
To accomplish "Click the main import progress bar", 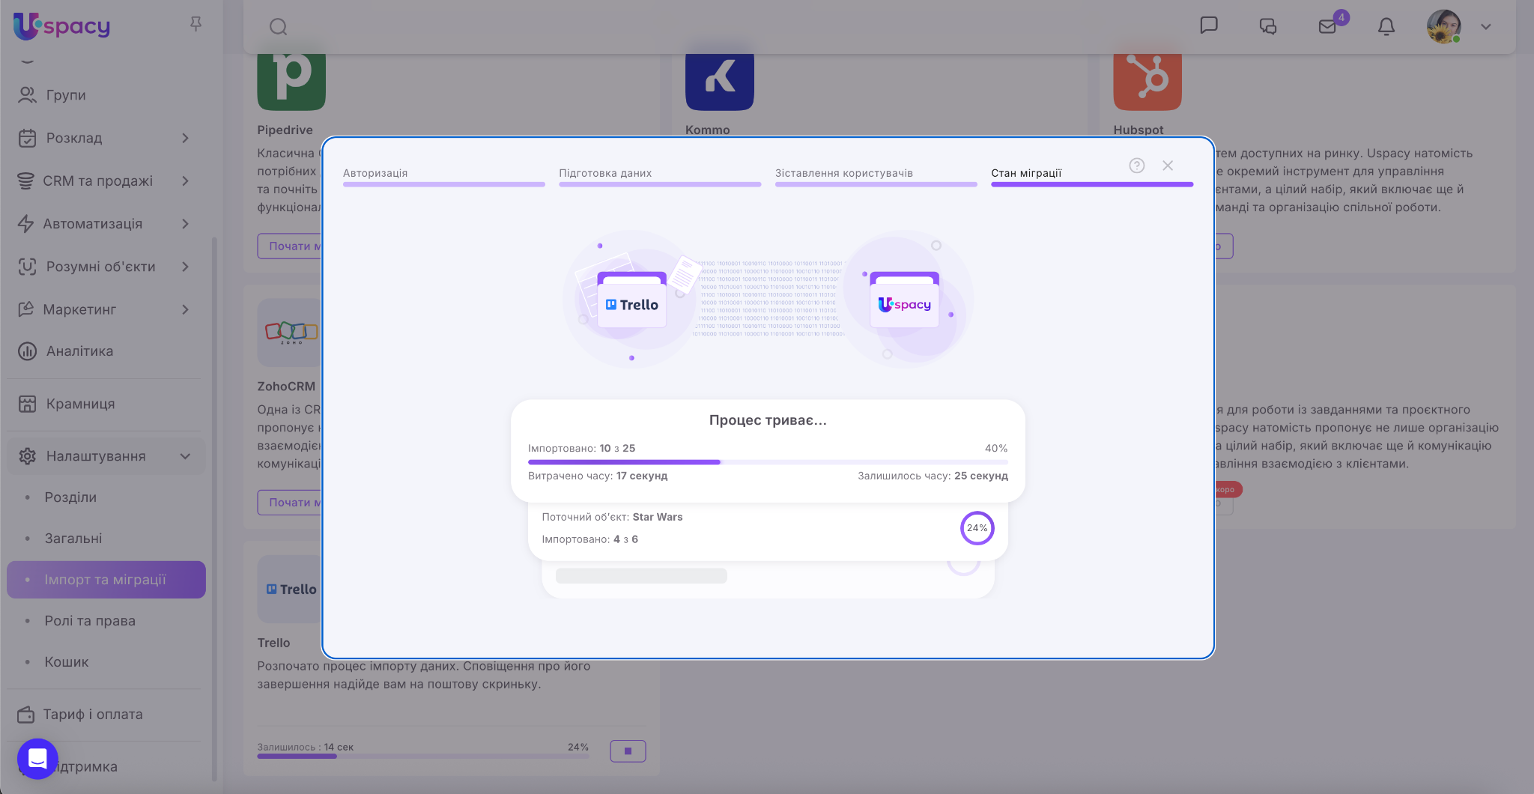I will click(x=767, y=462).
